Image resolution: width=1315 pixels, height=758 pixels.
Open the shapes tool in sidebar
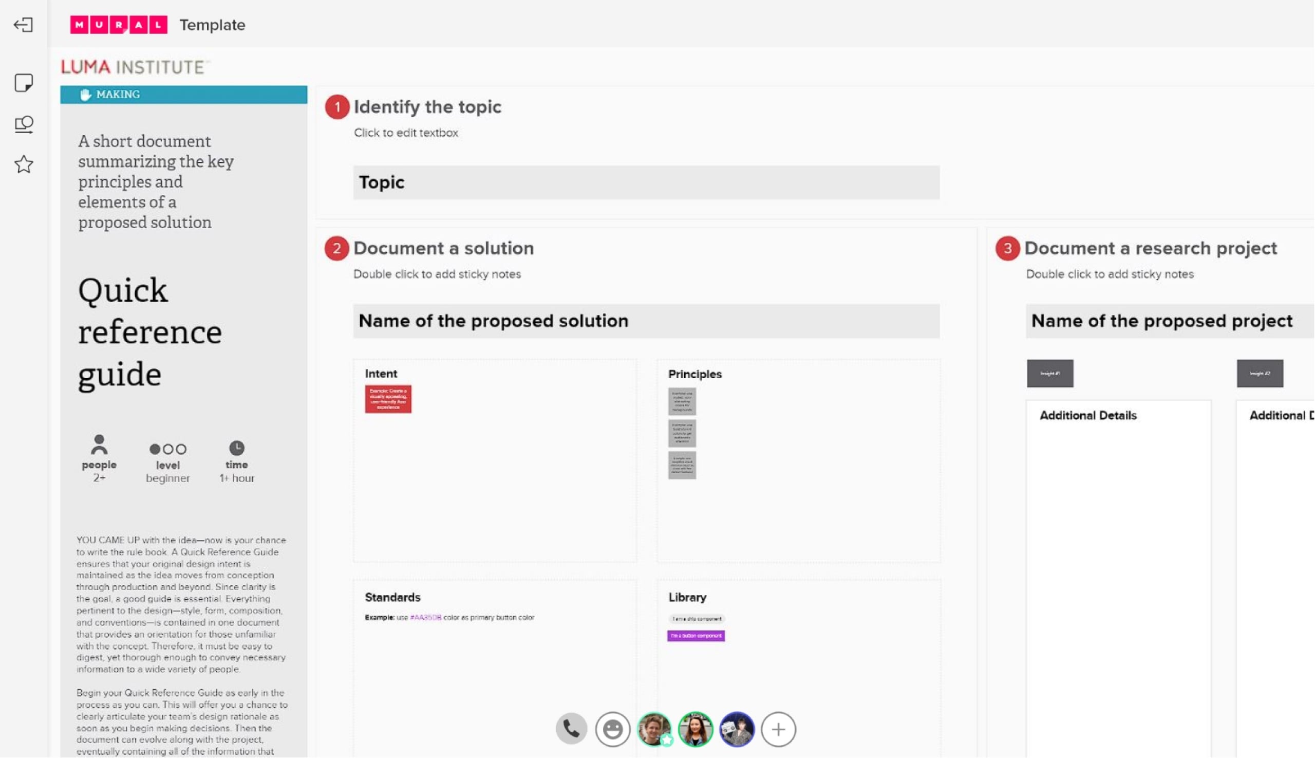[x=24, y=124]
